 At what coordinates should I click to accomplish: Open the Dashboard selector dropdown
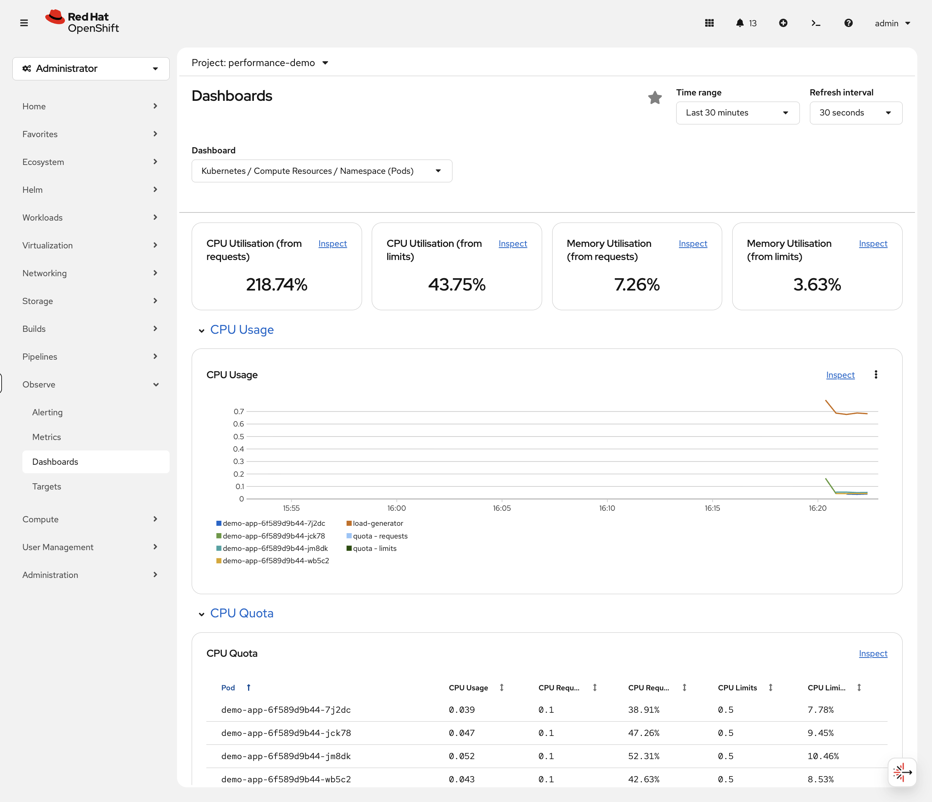(x=321, y=171)
